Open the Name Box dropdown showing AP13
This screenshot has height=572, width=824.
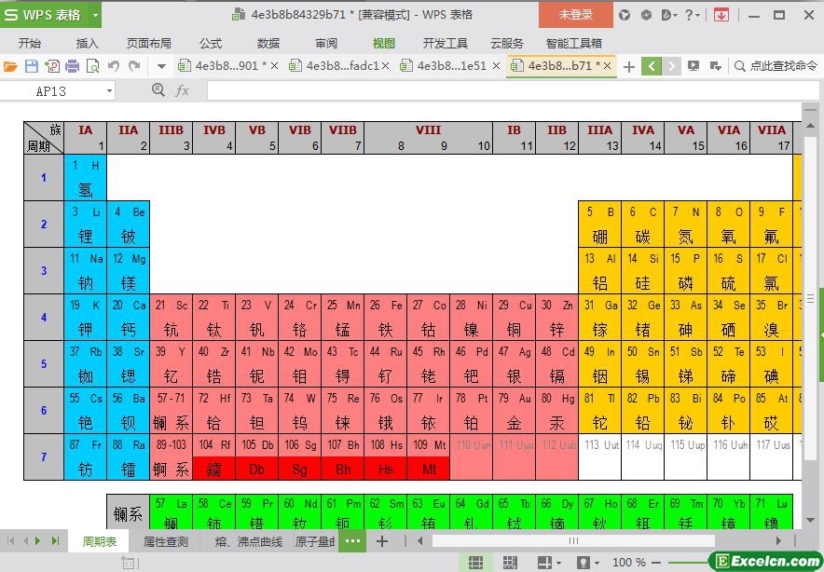pyautogui.click(x=109, y=91)
